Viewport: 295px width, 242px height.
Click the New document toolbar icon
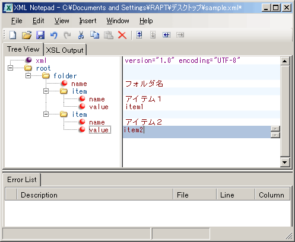(x=13, y=35)
